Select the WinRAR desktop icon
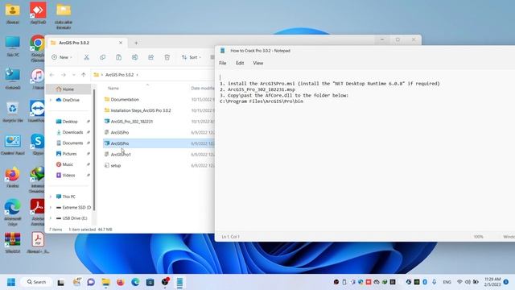 [x=13, y=242]
